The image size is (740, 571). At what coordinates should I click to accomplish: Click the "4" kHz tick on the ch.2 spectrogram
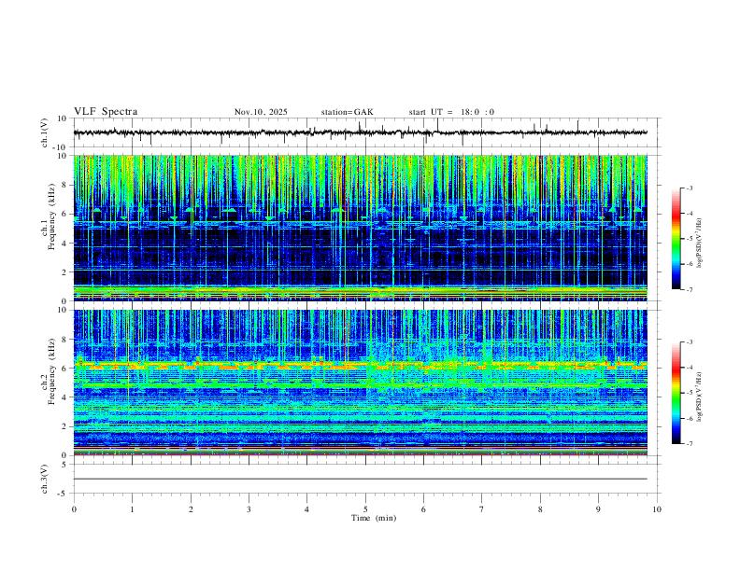pos(64,397)
